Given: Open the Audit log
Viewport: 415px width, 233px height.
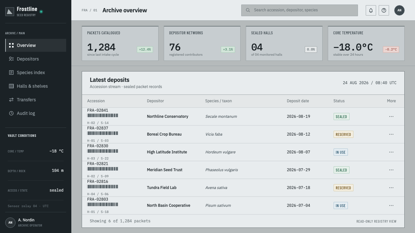Looking at the screenshot, I should tap(36, 113).
